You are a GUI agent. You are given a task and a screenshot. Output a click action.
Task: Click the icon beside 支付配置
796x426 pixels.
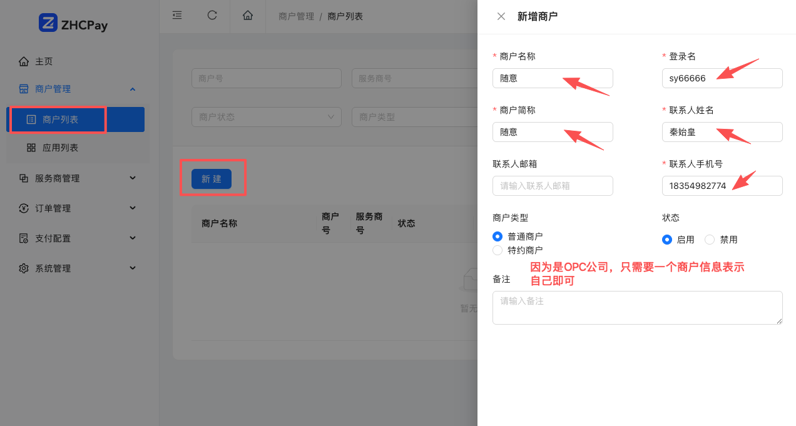[24, 238]
